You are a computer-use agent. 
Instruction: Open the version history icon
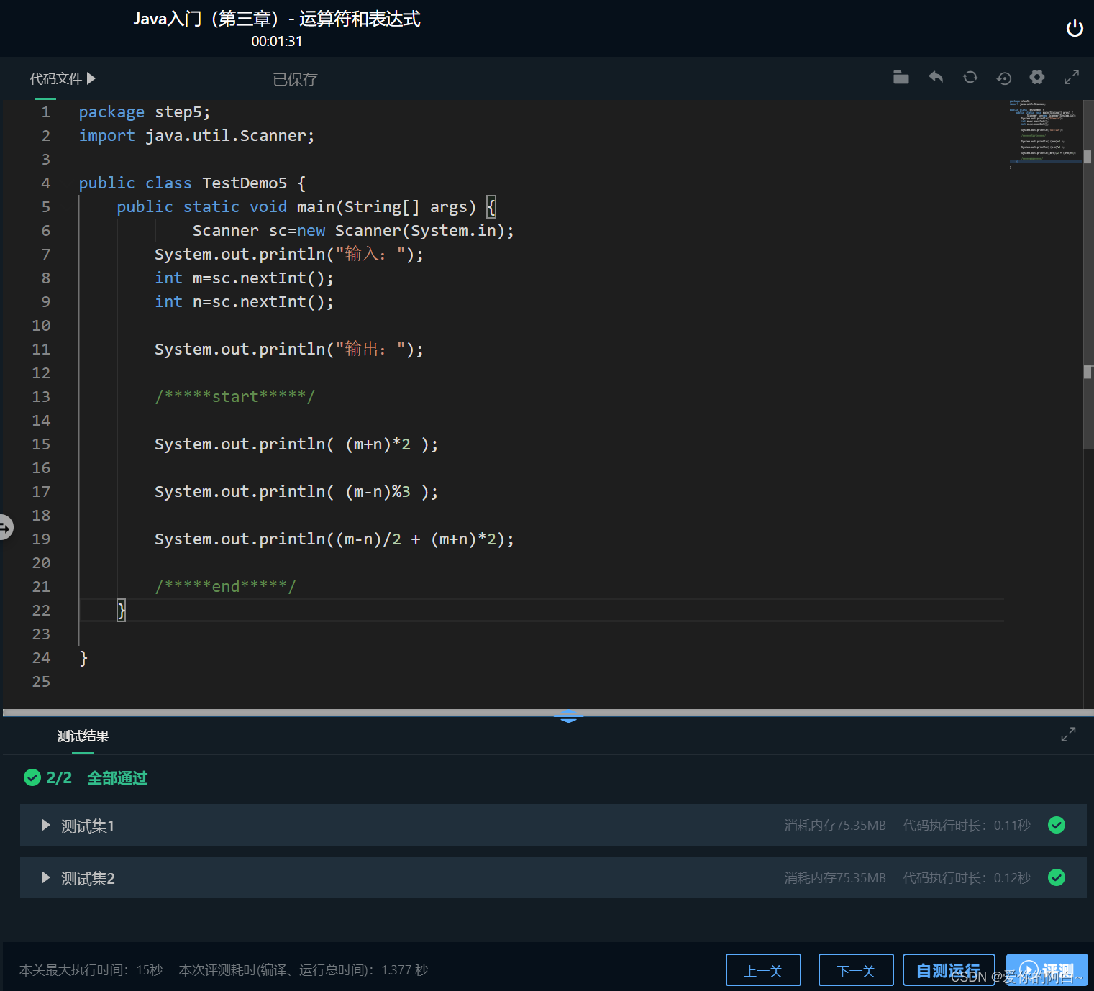coord(1003,78)
